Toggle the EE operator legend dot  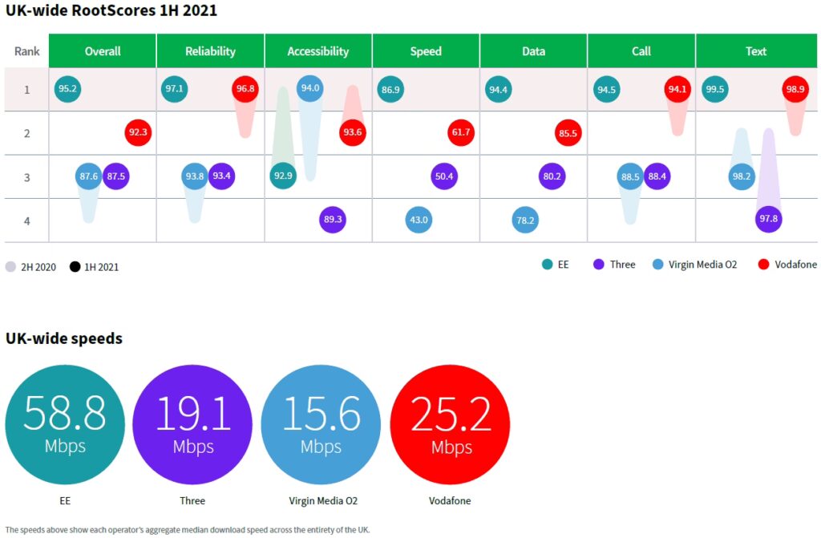point(547,264)
